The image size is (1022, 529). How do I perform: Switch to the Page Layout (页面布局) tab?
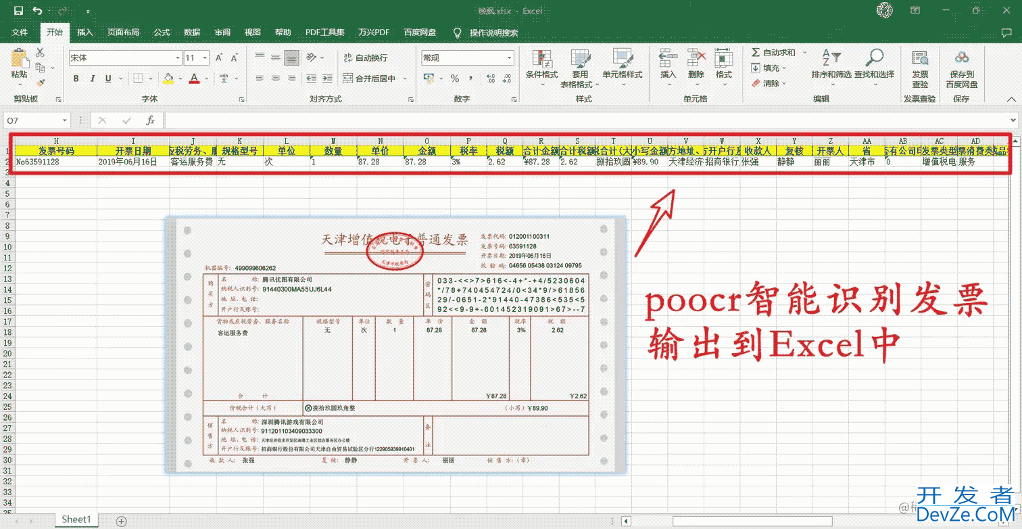pyautogui.click(x=123, y=32)
